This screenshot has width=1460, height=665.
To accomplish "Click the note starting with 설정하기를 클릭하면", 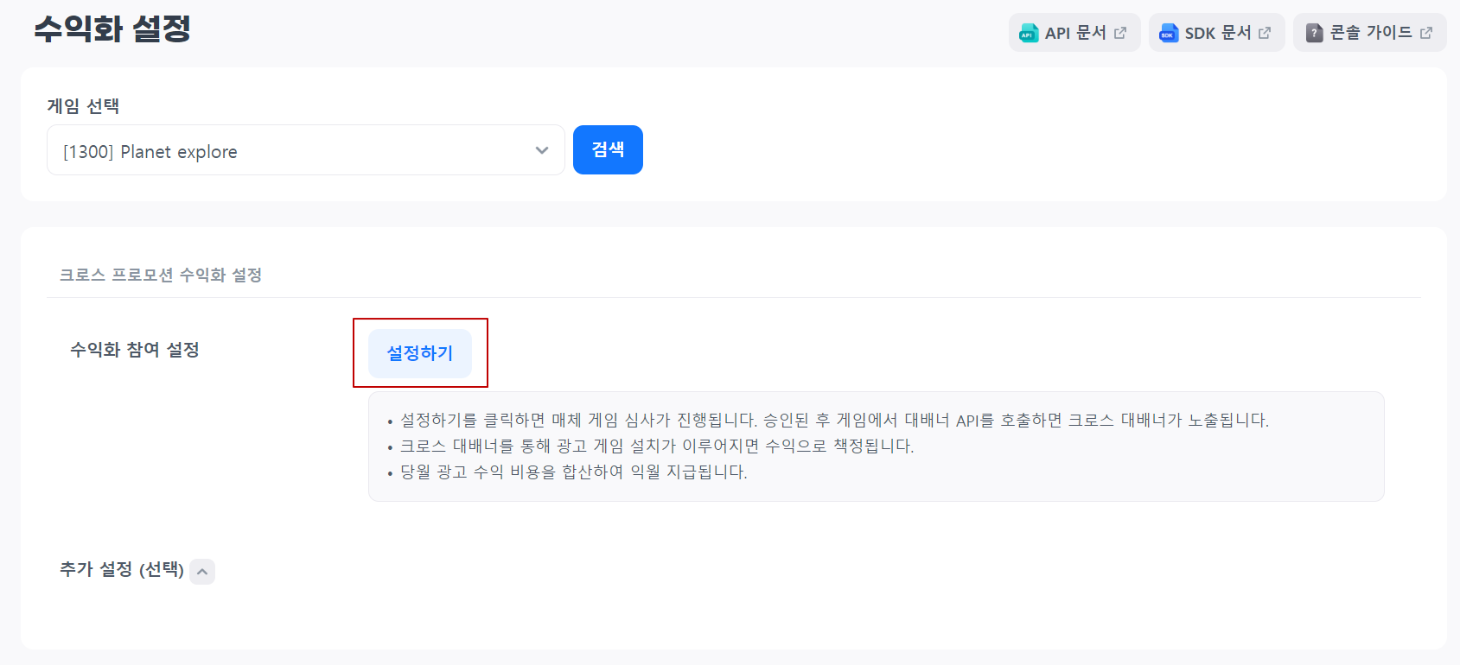I will [x=834, y=421].
